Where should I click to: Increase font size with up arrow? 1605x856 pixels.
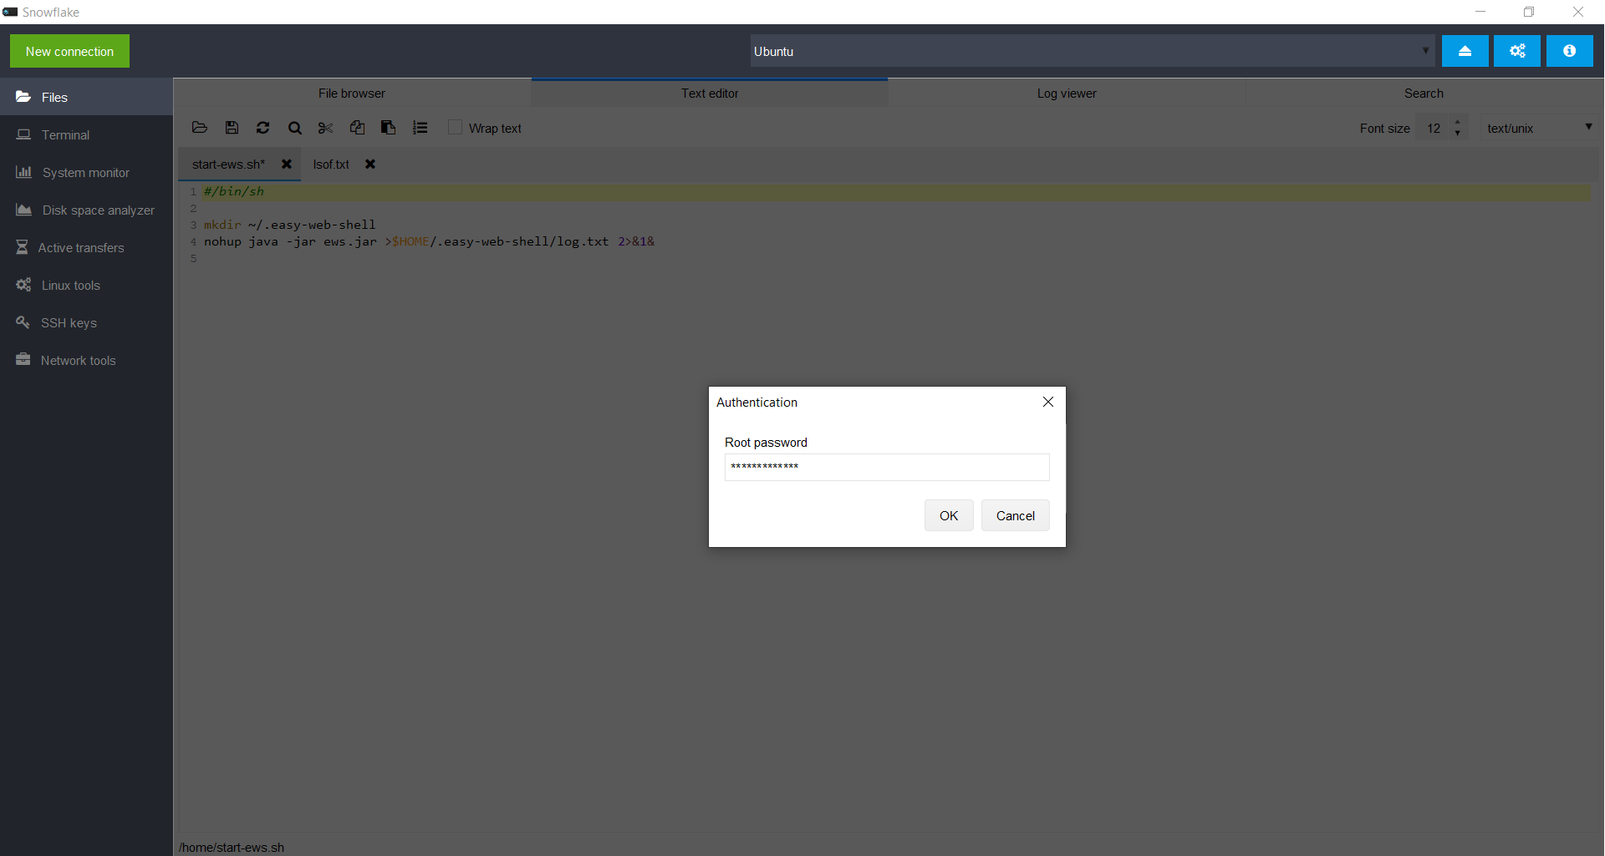1458,122
